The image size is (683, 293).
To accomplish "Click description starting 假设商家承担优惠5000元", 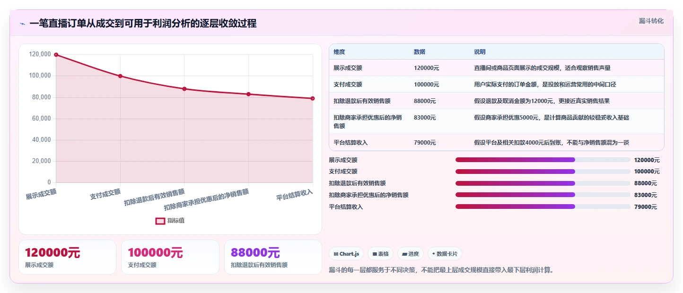I will (x=552, y=118).
